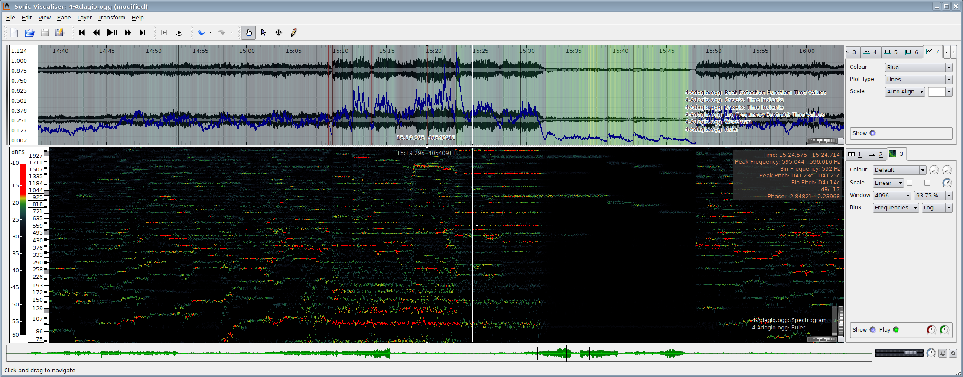Toggle Show for the spectrogram layer
Viewport: 963px width, 377px height.
(x=873, y=330)
